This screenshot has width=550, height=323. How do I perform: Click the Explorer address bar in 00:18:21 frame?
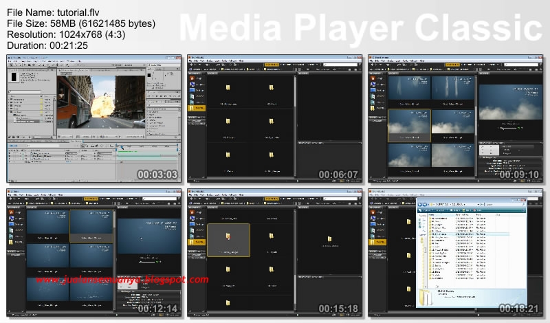click(454, 204)
